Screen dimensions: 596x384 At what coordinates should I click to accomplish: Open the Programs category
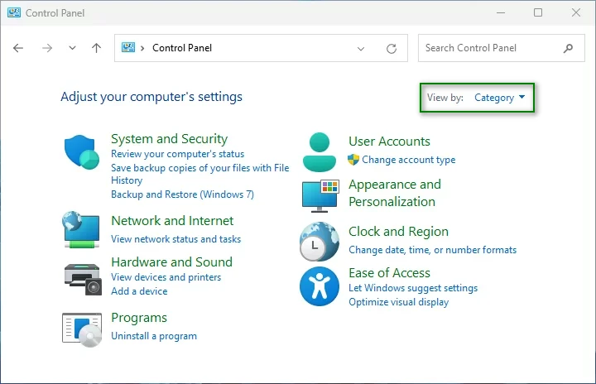[139, 318]
